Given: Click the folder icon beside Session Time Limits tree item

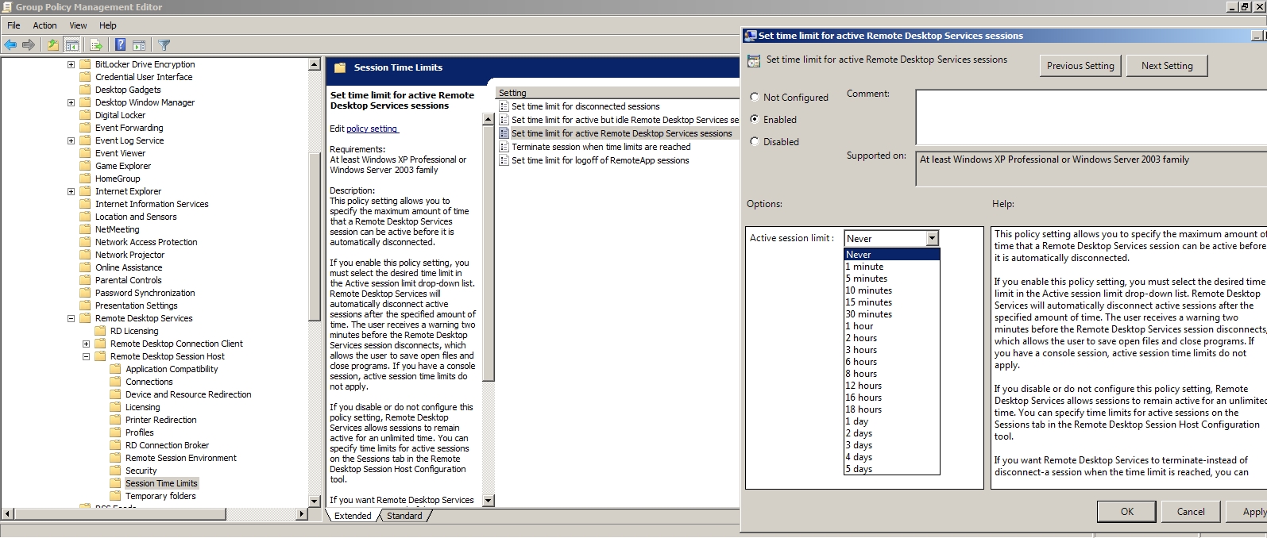Looking at the screenshot, I should click(x=115, y=483).
